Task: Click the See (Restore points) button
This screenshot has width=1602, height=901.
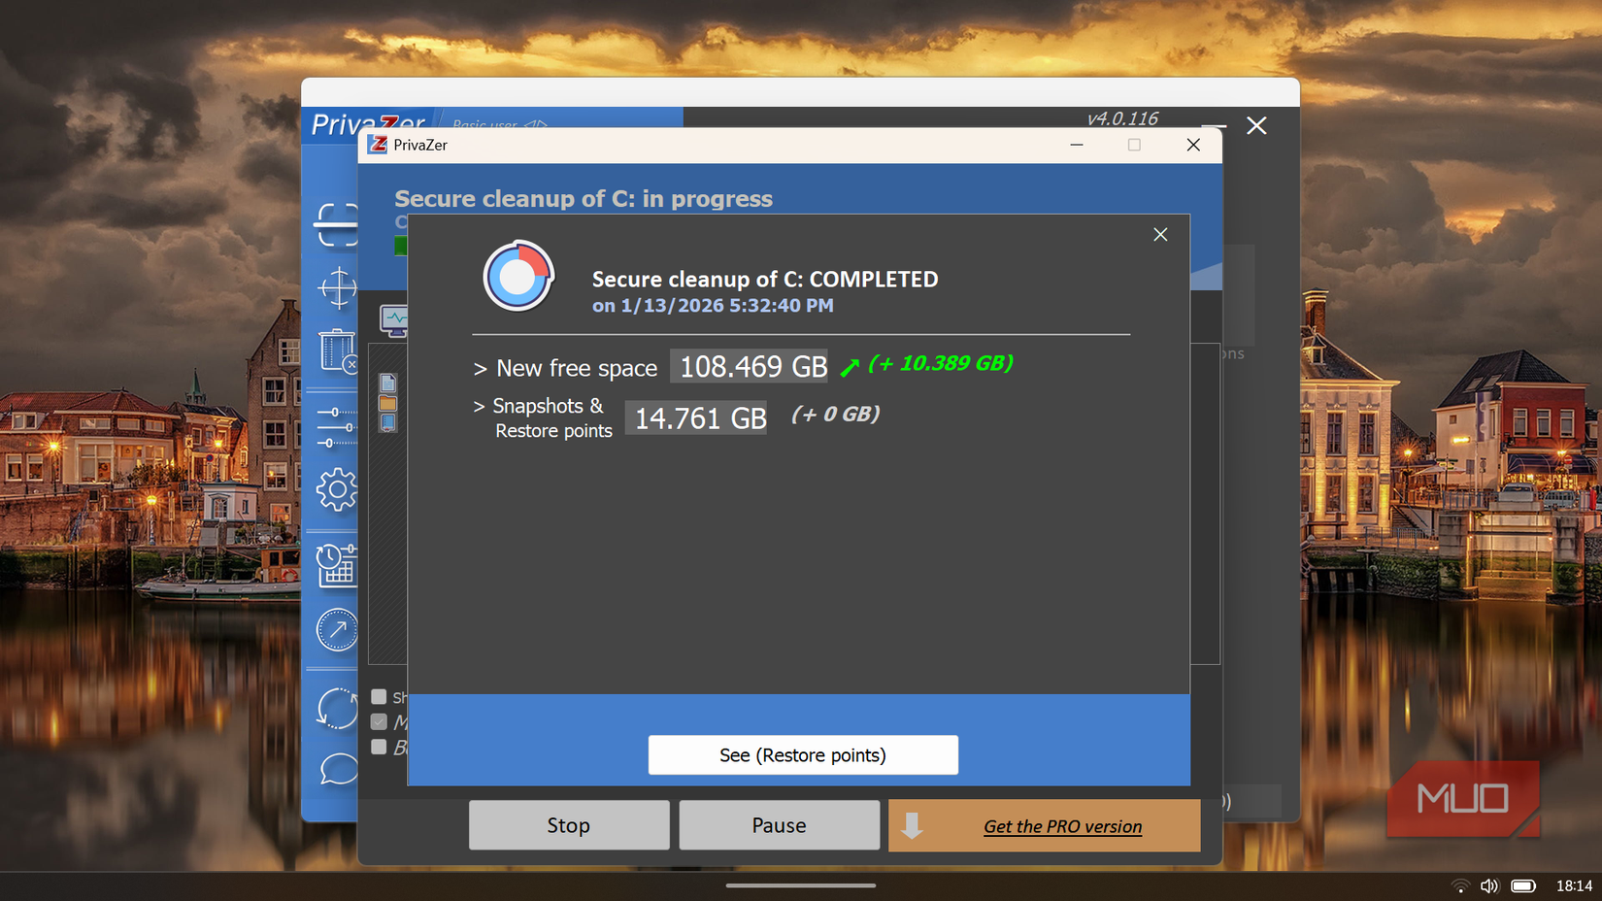Action: (x=803, y=754)
